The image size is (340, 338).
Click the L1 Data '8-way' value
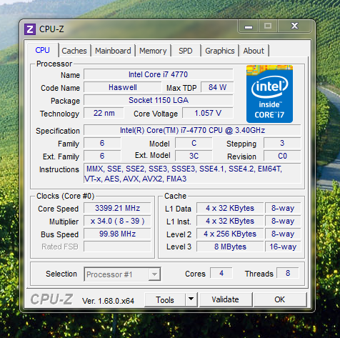tap(283, 208)
